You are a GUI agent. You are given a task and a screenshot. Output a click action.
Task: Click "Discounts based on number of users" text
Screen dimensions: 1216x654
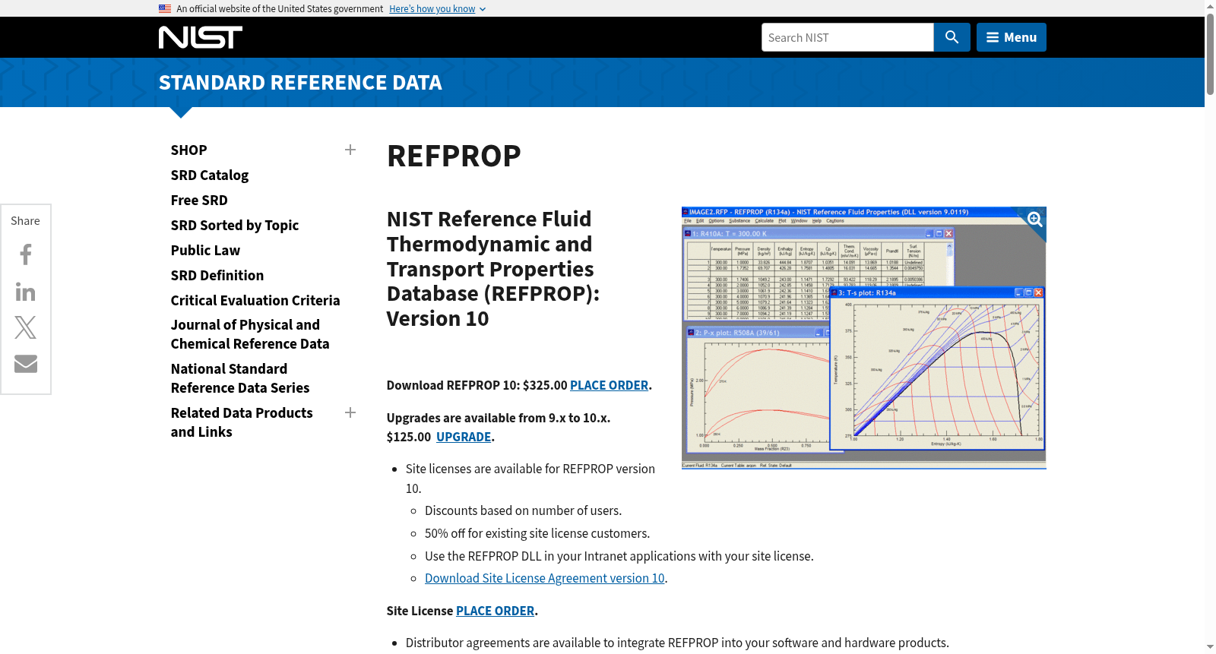click(523, 510)
